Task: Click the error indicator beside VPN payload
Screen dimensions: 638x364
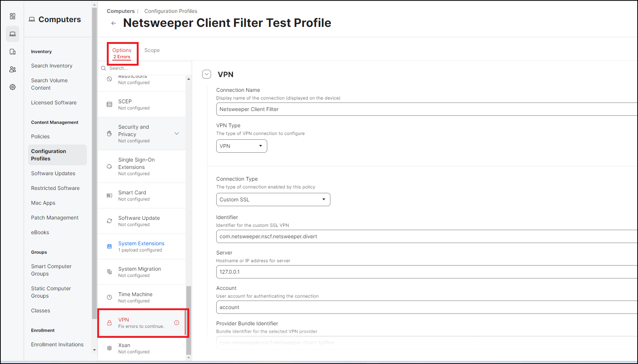Action: (x=176, y=323)
